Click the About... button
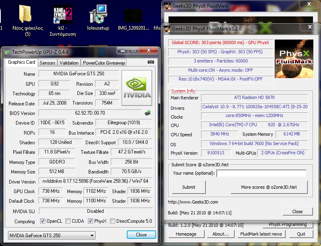 [220, 234]
